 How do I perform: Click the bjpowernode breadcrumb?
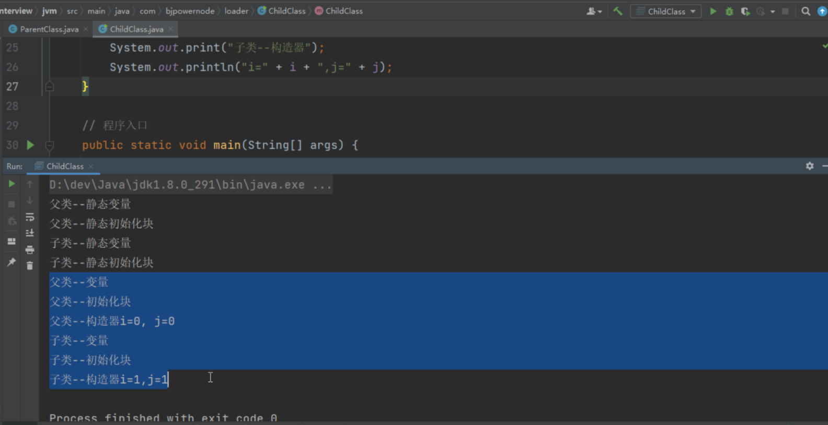pyautogui.click(x=190, y=11)
